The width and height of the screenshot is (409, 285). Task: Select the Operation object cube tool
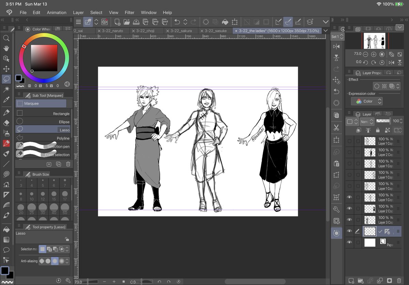(x=6, y=58)
